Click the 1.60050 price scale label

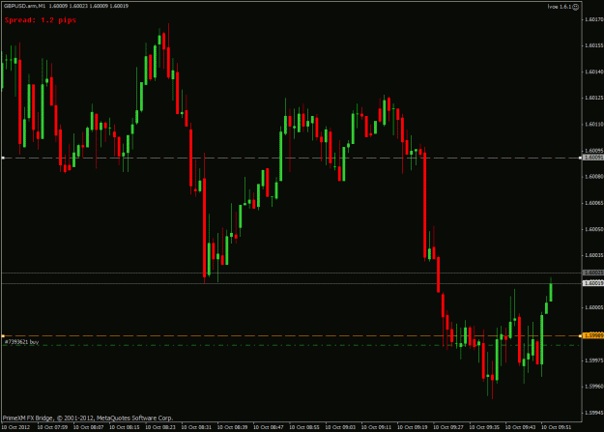pyautogui.click(x=593, y=229)
